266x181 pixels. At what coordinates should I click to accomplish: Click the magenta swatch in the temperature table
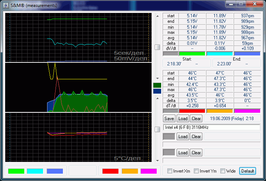tap(247, 111)
